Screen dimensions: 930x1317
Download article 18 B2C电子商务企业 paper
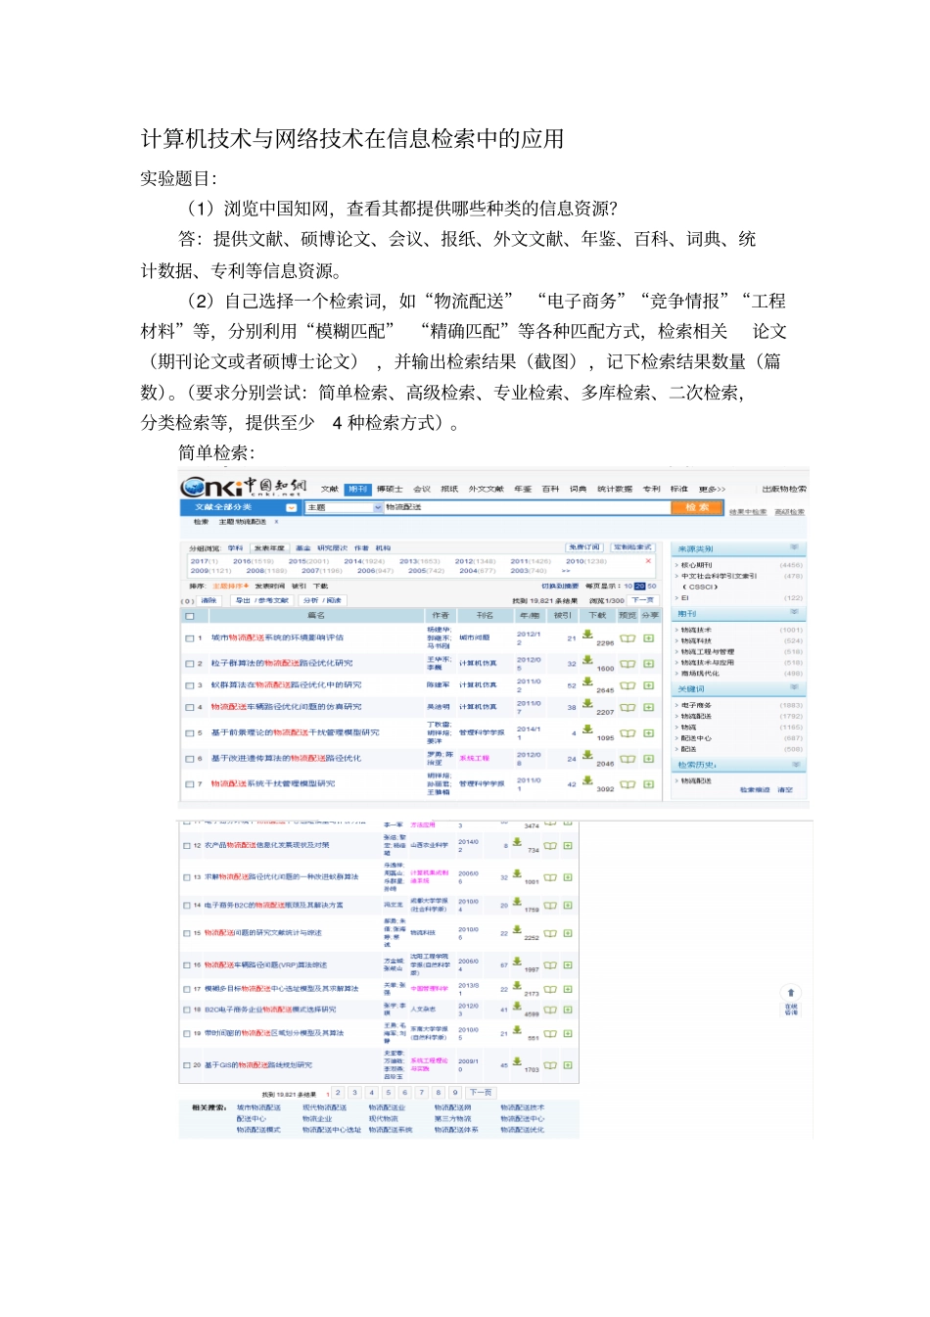click(x=517, y=1006)
